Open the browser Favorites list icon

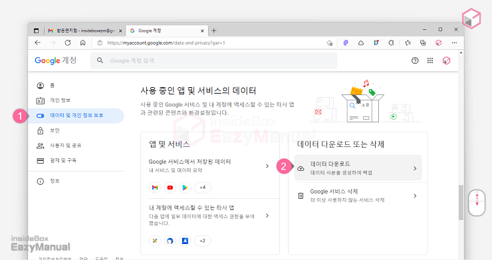pos(408,43)
